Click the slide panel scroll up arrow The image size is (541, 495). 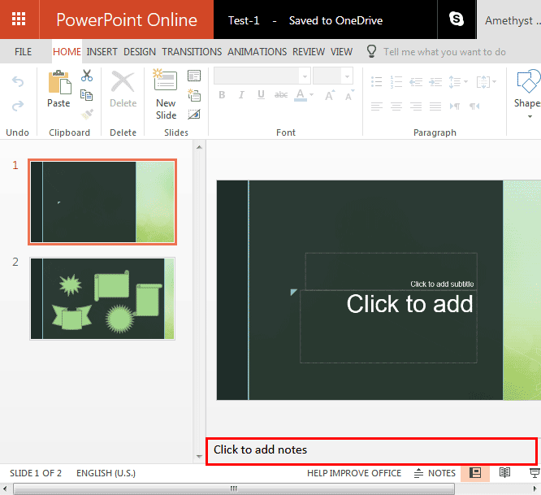(x=199, y=147)
